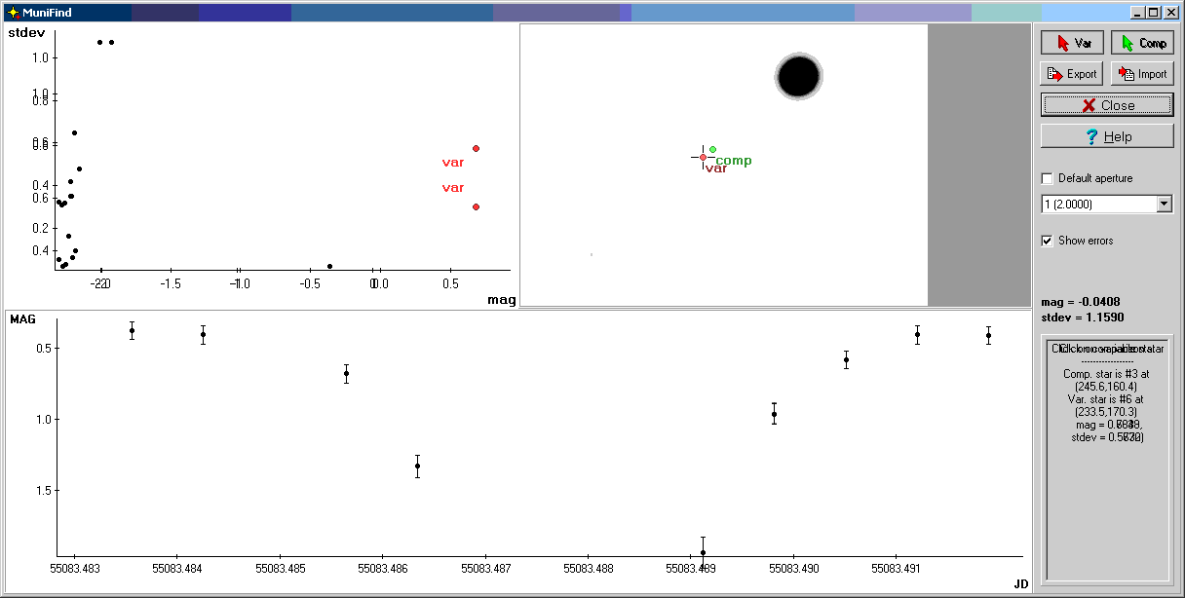
Task: Click the upper red var point in stdev plot
Action: 476,148
